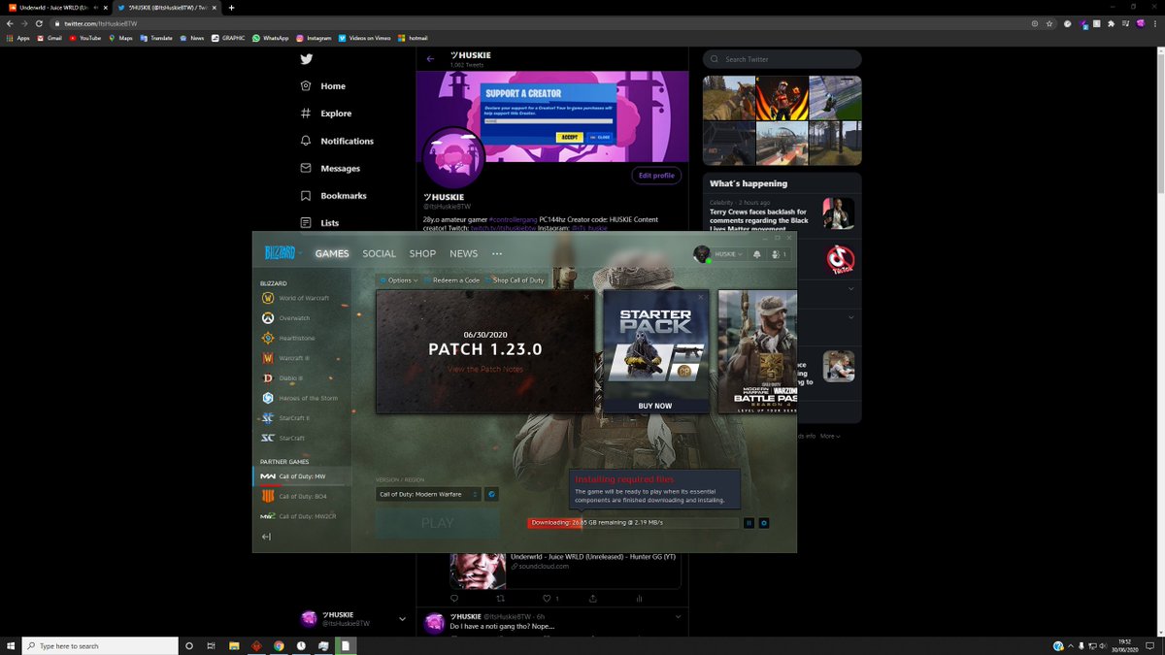
Task: Retweet the Underwrld SoundCloud tweet
Action: [x=501, y=598]
